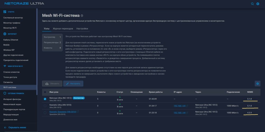Click the Имя узла column header
This screenshot has width=265, height=132.
point(54,92)
